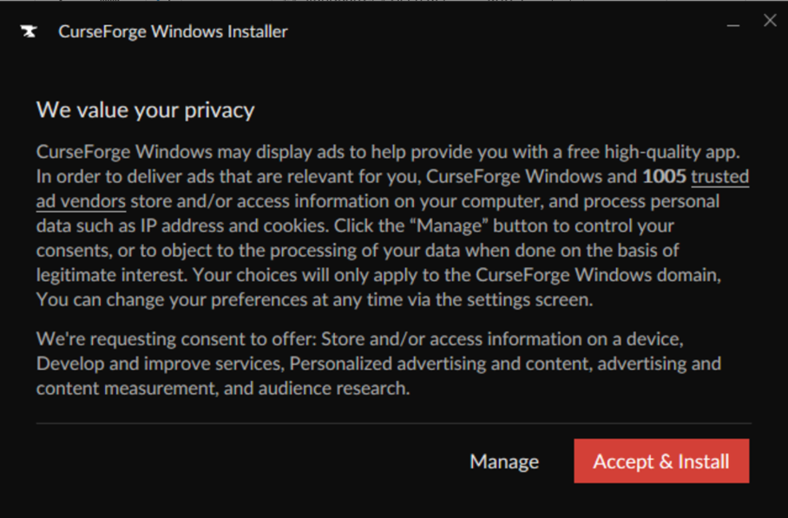Click the CurseForge hammer symbol top left

(29, 30)
